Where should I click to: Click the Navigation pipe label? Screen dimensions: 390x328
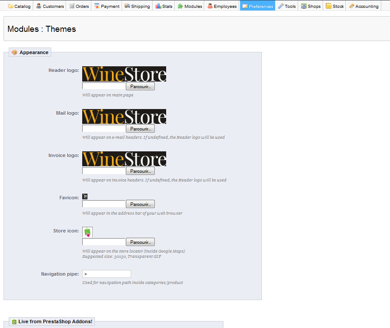point(60,274)
